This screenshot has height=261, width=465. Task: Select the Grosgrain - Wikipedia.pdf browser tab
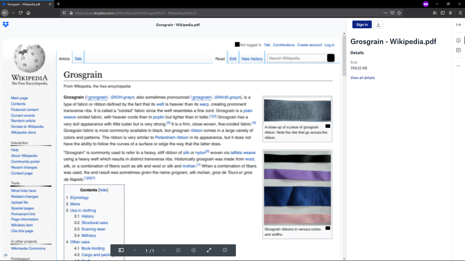pyautogui.click(x=24, y=4)
